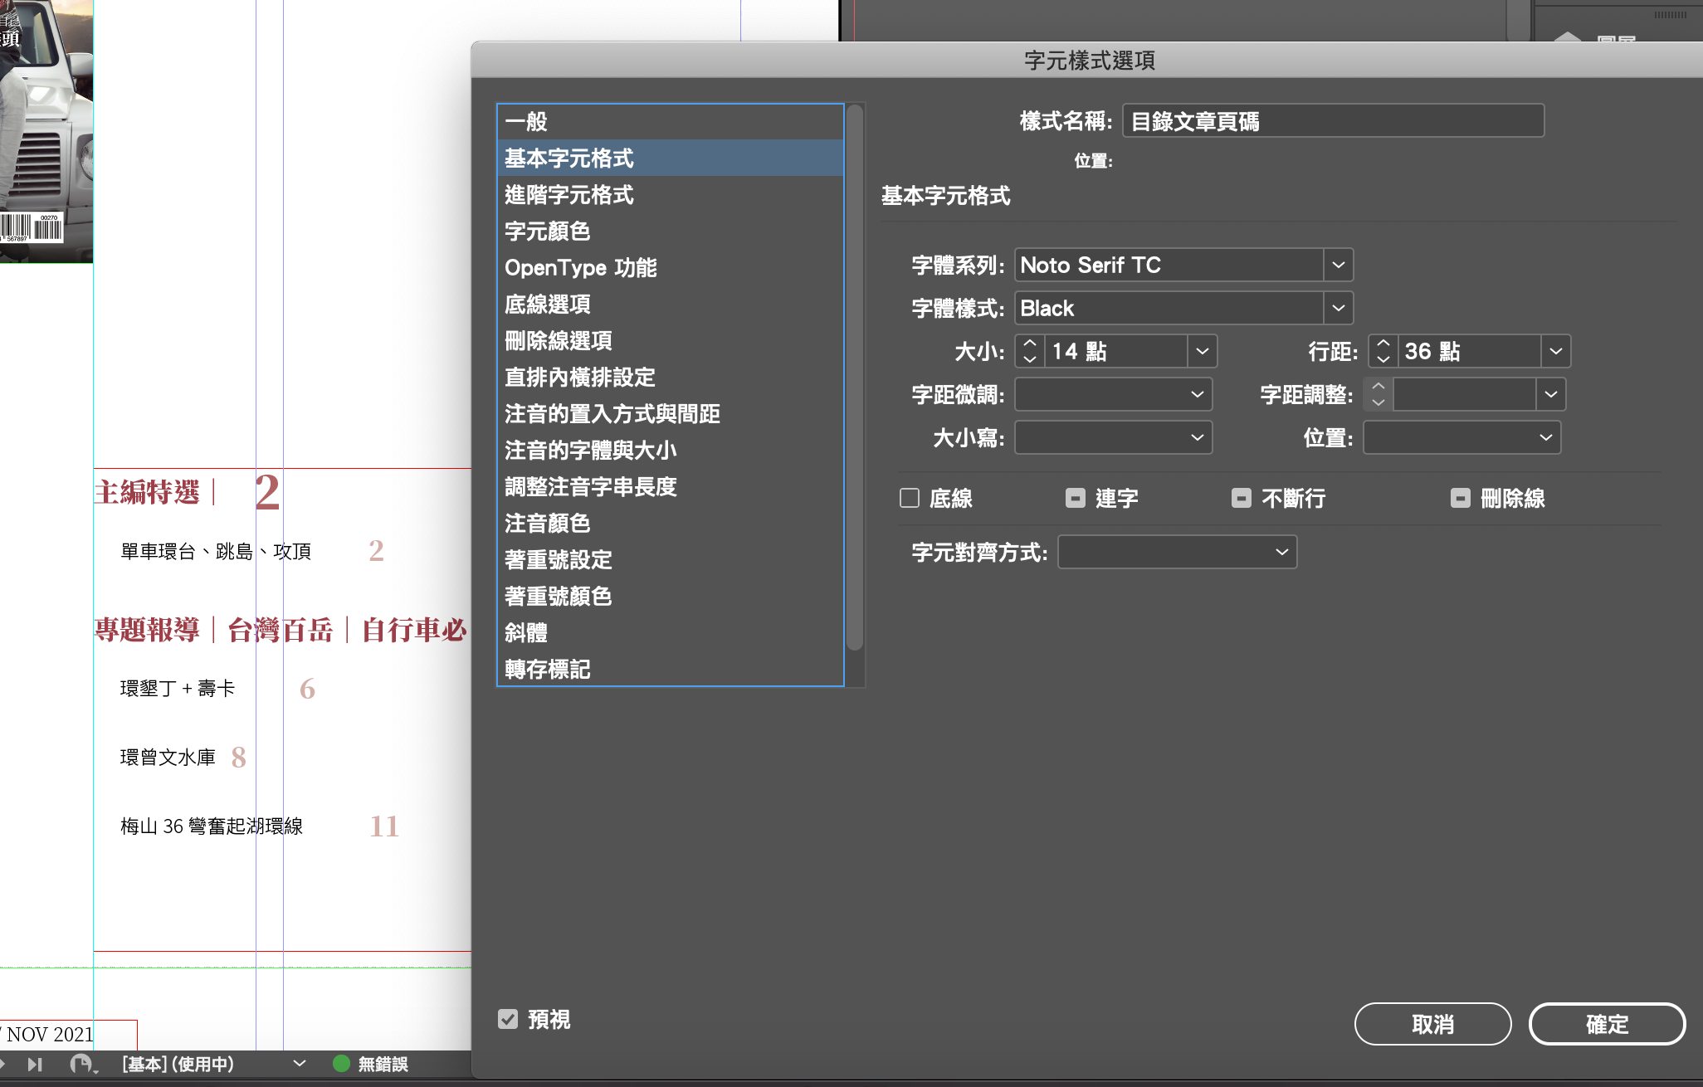Viewport: 1703px width, 1087px height.
Task: Expand the 字體系列 font family dropdown
Action: (1338, 265)
